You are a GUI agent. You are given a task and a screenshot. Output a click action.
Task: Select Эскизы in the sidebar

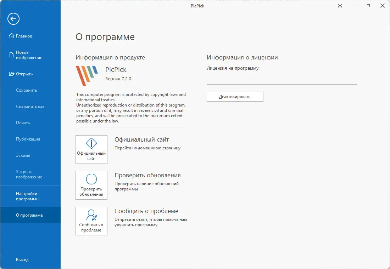point(30,155)
